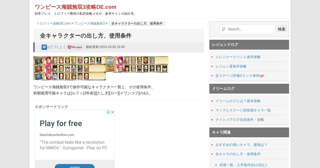
Task: Click the Play for free ad headline
Action: pos(61,123)
